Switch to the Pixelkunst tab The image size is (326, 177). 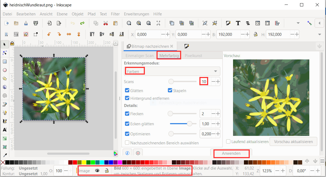click(193, 55)
